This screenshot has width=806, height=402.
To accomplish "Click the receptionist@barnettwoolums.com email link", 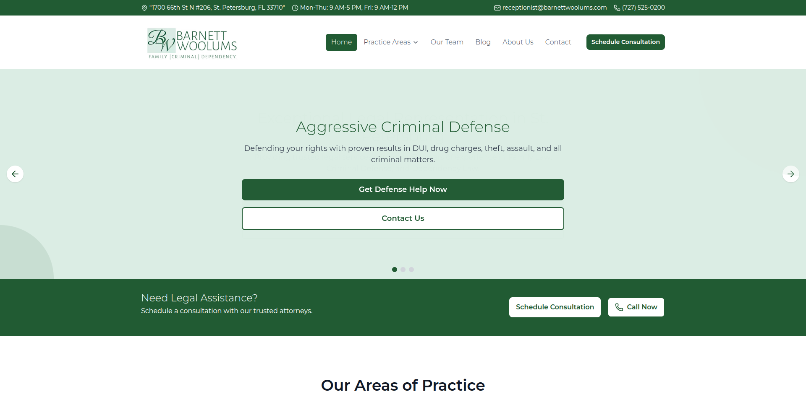I will point(554,8).
